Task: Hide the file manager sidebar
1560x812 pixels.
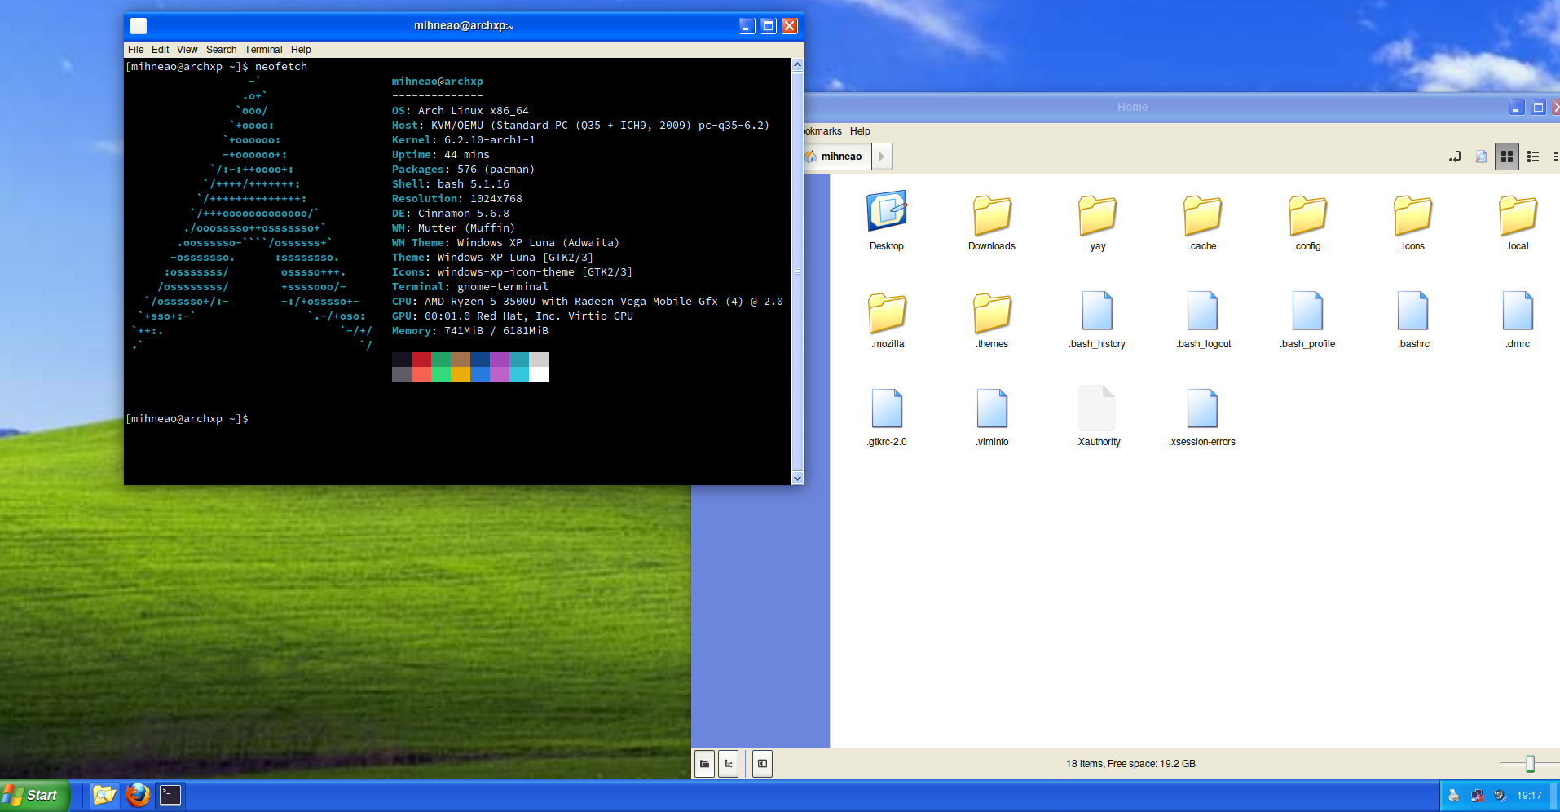Action: 762,764
